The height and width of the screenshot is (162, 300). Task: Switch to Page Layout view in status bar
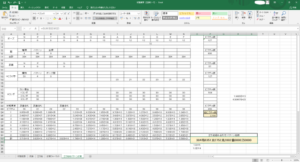coord(261,160)
